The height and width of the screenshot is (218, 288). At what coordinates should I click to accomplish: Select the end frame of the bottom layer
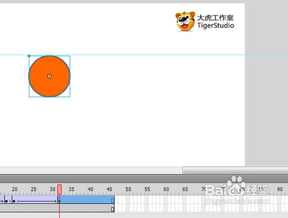(x=112, y=209)
